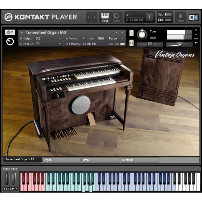Switch to the Tonewheel Organ M3 tab

[x=22, y=160]
